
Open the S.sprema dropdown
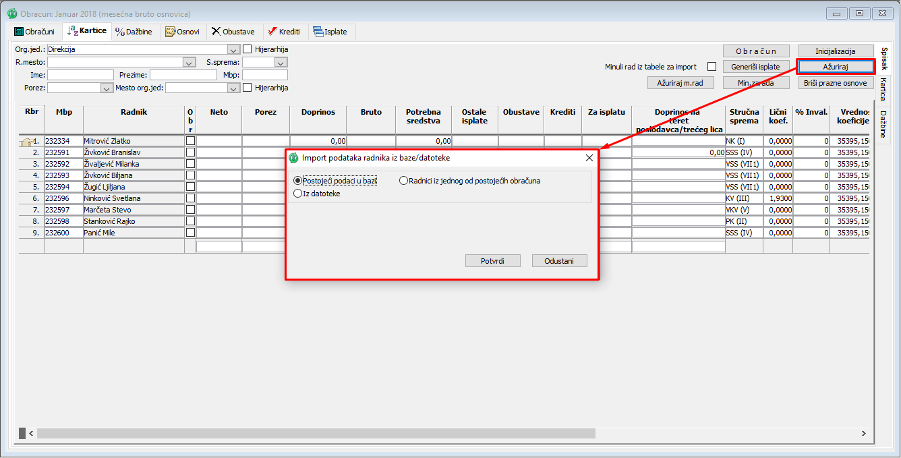coord(281,62)
